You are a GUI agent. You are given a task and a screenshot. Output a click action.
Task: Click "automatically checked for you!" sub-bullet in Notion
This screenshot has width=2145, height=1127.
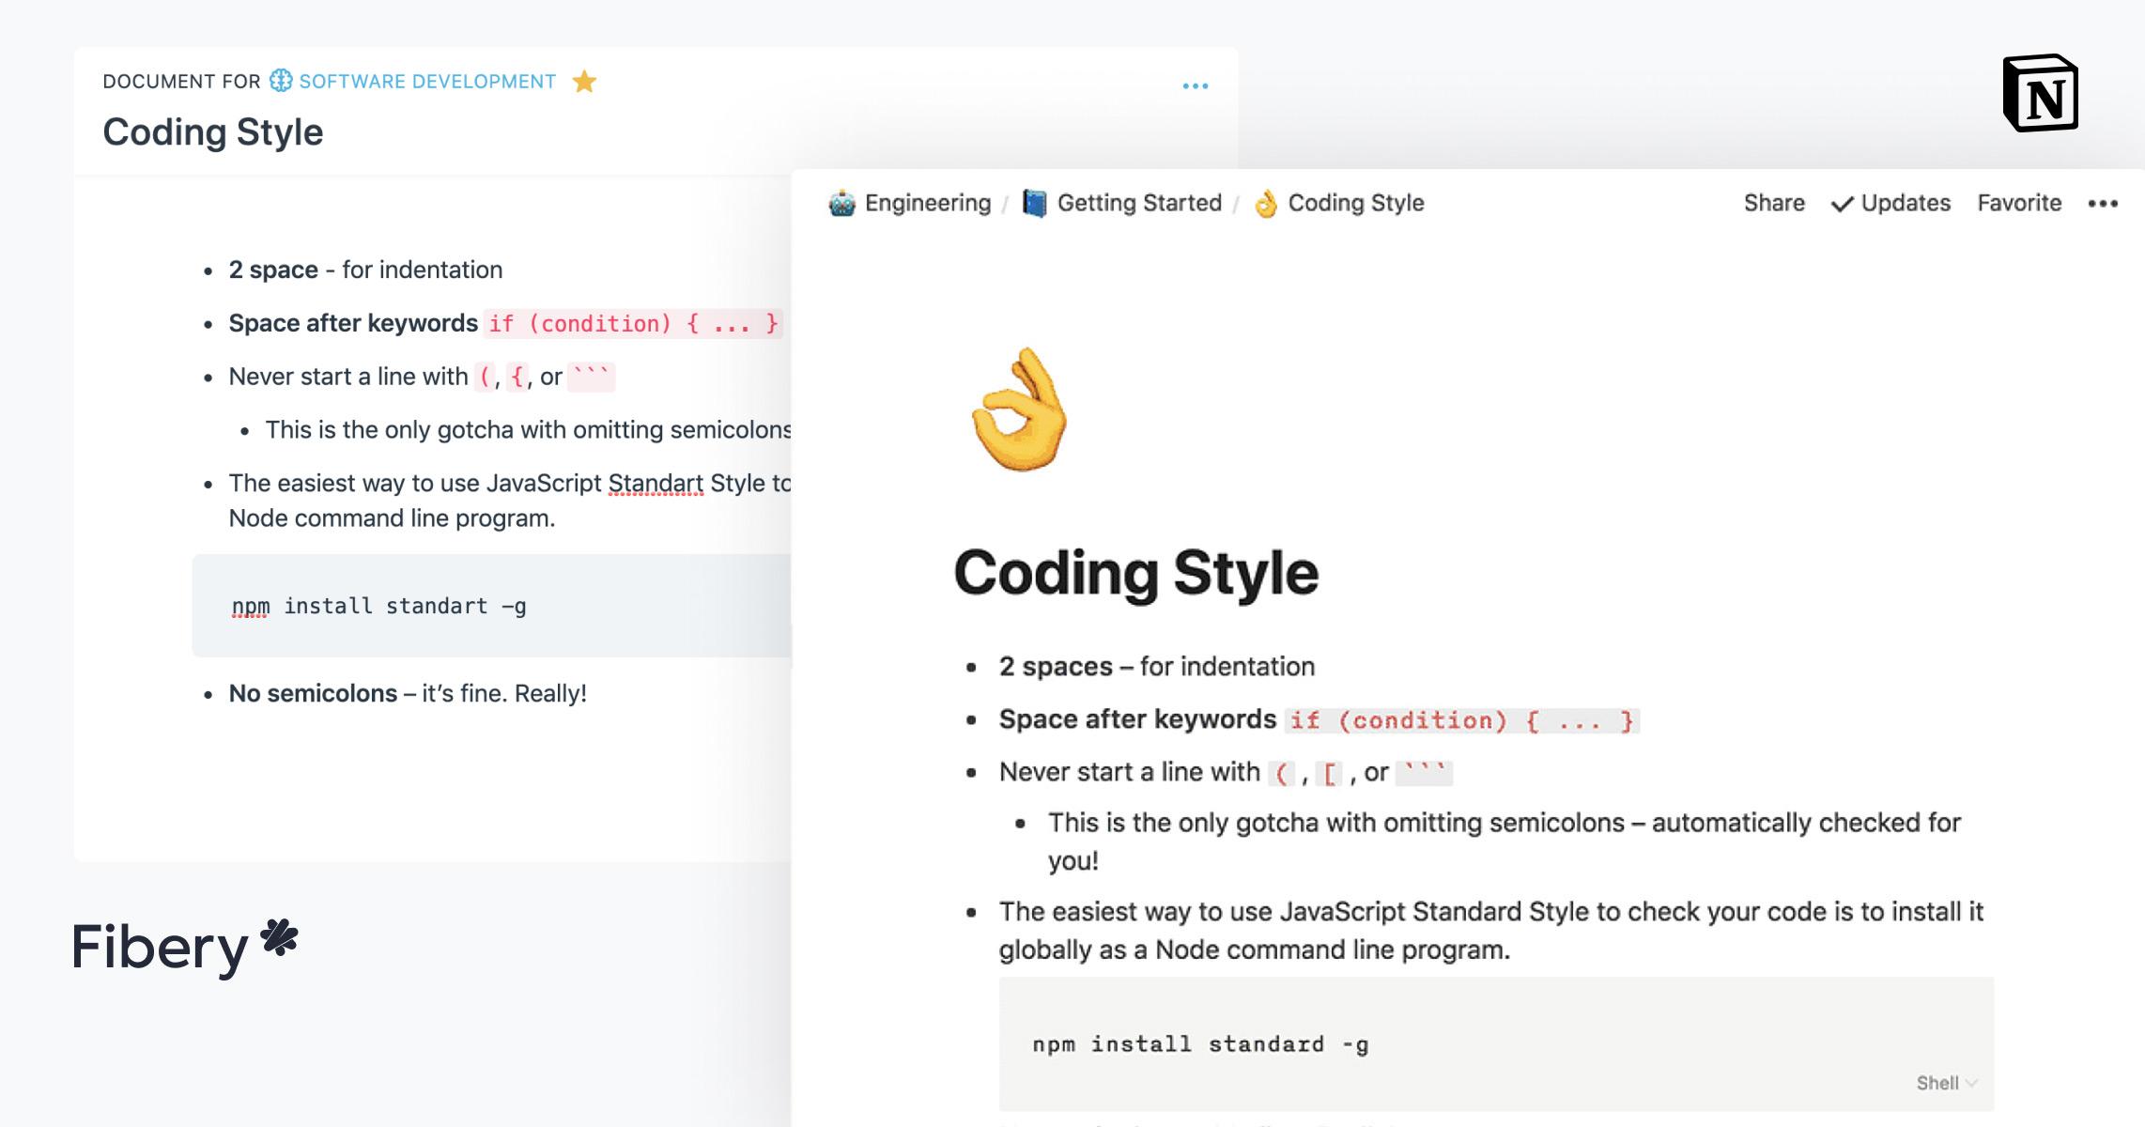click(x=1505, y=841)
